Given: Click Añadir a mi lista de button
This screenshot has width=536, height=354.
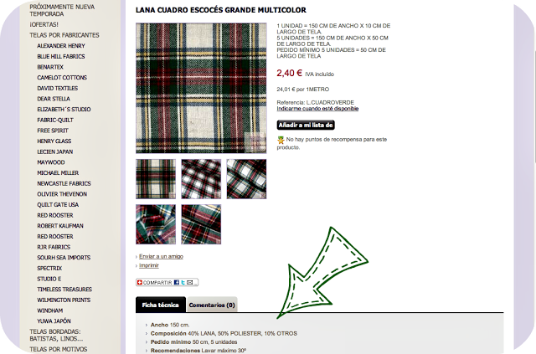Looking at the screenshot, I should click(306, 125).
